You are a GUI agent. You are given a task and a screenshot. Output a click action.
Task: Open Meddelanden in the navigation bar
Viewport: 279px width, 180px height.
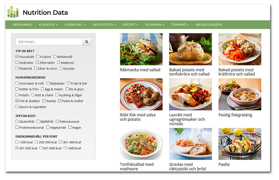pos(208,25)
